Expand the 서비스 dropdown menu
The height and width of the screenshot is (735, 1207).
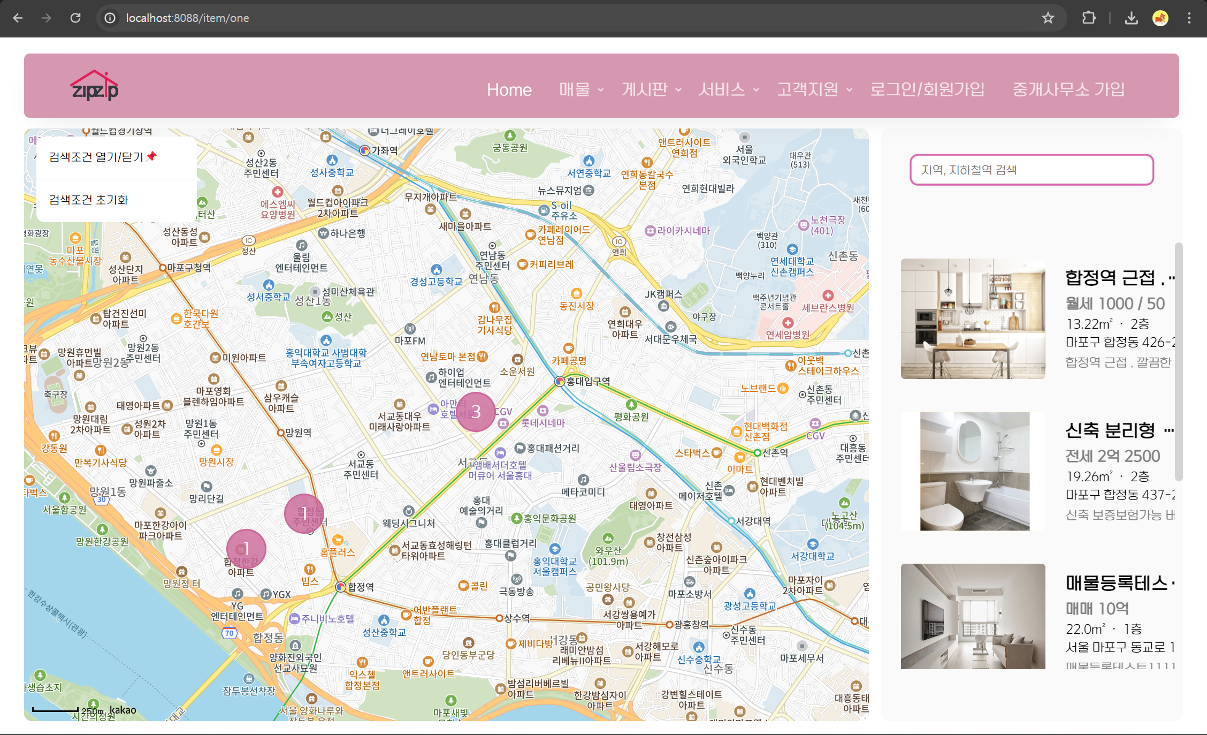(728, 89)
